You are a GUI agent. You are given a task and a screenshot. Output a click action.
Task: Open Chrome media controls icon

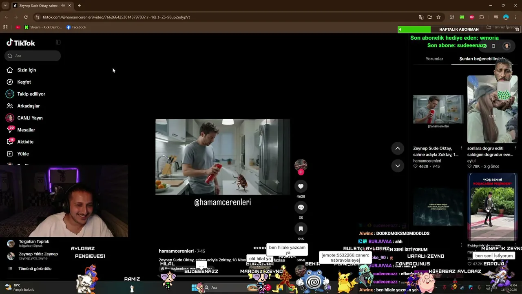(x=496, y=17)
